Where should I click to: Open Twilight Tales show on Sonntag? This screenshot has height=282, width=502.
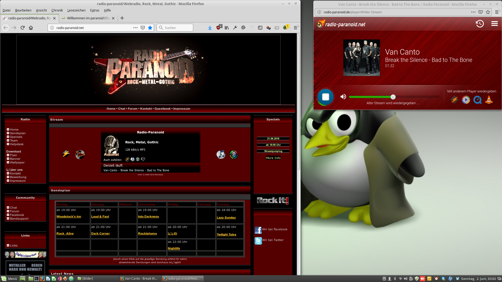click(226, 234)
